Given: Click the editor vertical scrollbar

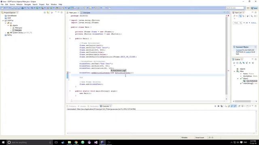Looking at the screenshot, I should [x=226, y=56].
